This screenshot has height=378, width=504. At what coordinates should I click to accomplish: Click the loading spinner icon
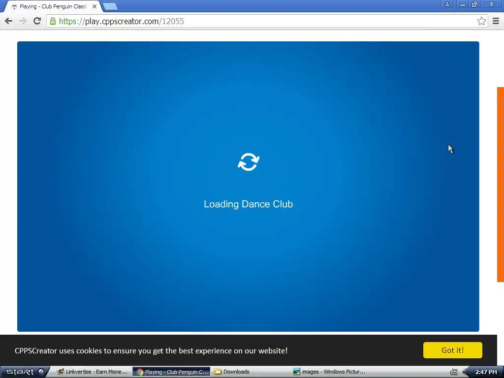249,161
